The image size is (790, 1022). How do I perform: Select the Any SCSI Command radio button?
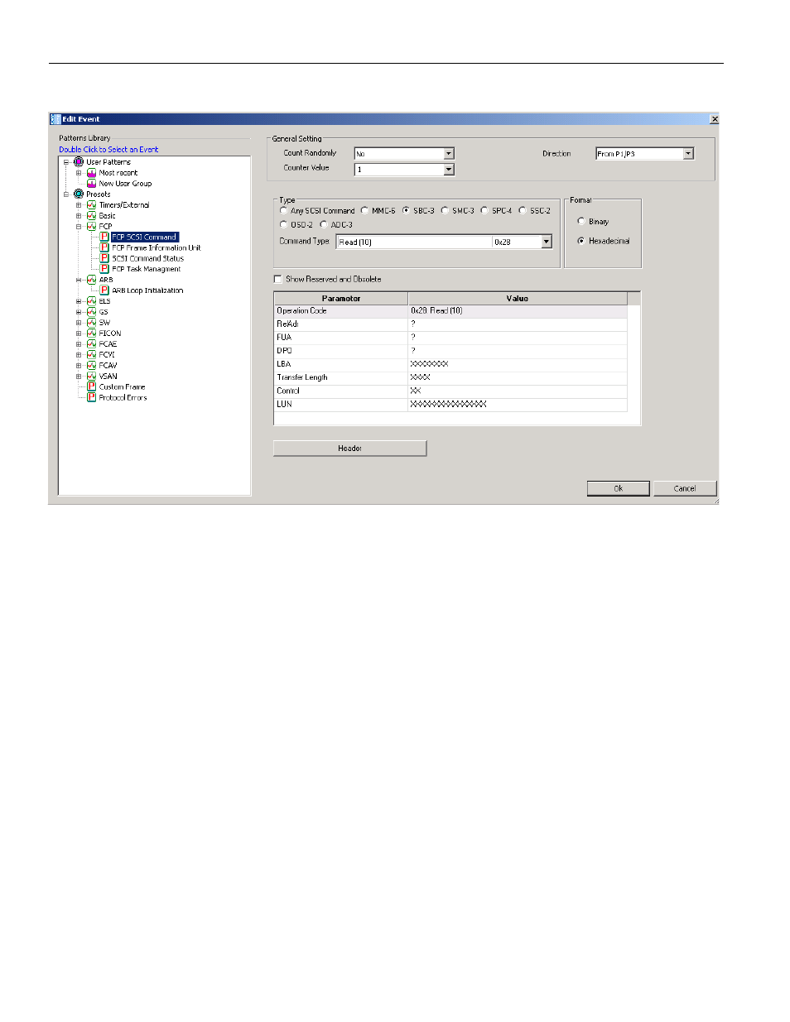(x=284, y=210)
